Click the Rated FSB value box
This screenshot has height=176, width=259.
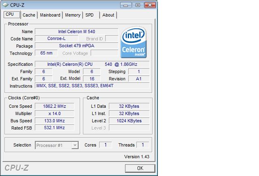pos(55,128)
